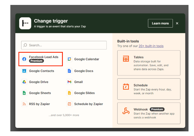Click the Facebook Lead Ads icon

pos(24,59)
